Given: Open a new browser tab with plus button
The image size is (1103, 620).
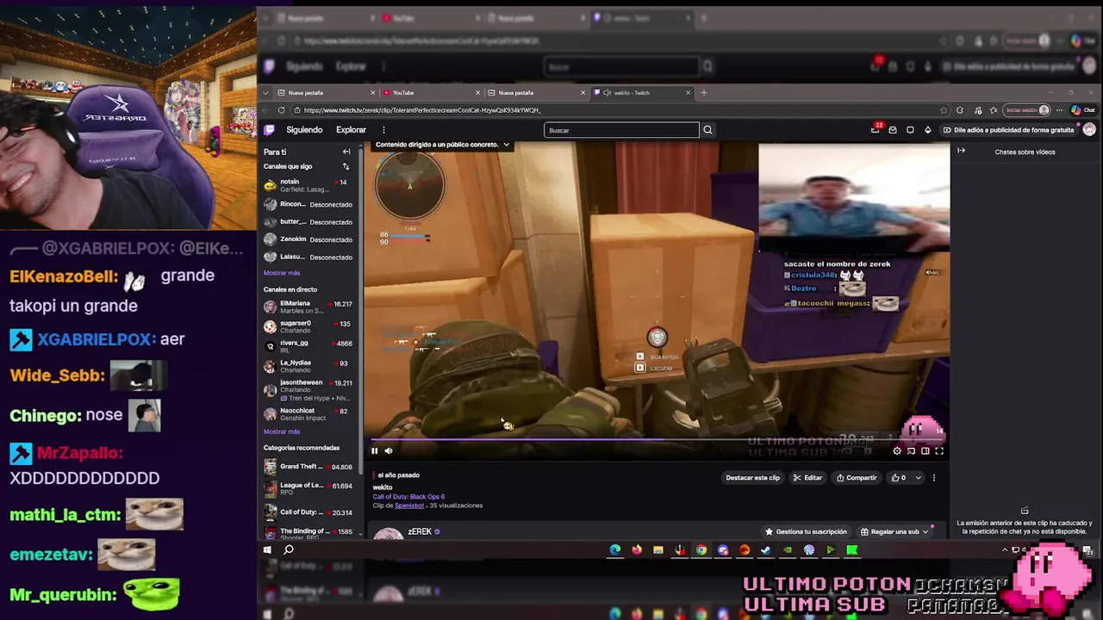Looking at the screenshot, I should tap(704, 92).
